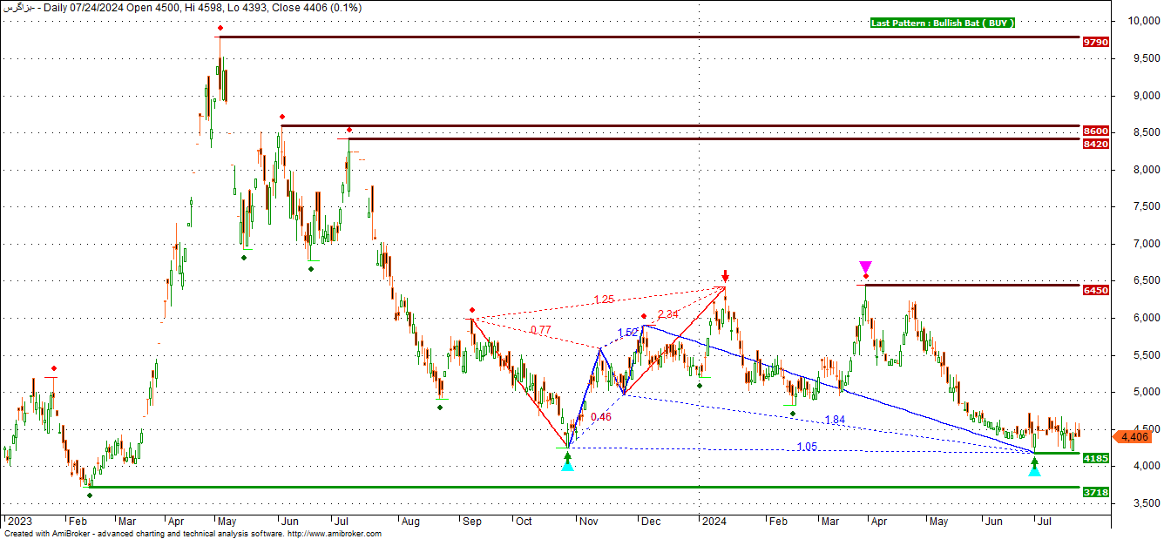This screenshot has height=539, width=1164.
Task: Select the 3718 support price label
Action: 1095,492
